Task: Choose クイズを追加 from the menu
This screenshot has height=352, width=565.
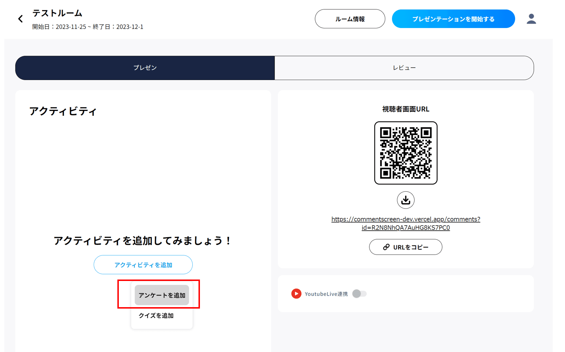Action: click(x=157, y=316)
